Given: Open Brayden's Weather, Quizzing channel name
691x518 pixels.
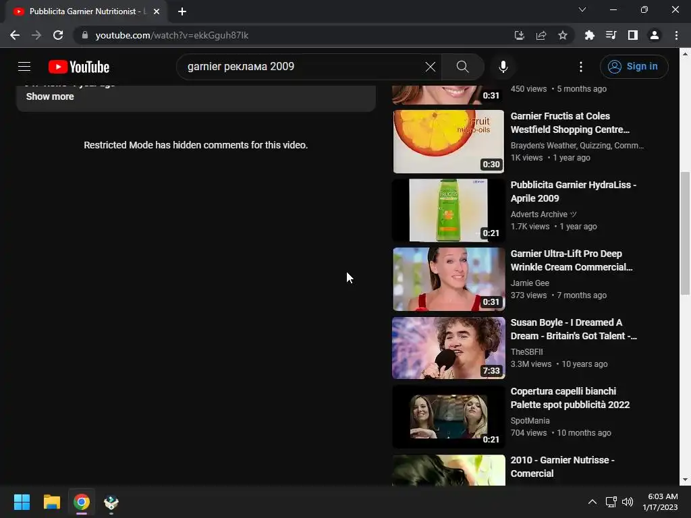Looking at the screenshot, I should coord(577,146).
